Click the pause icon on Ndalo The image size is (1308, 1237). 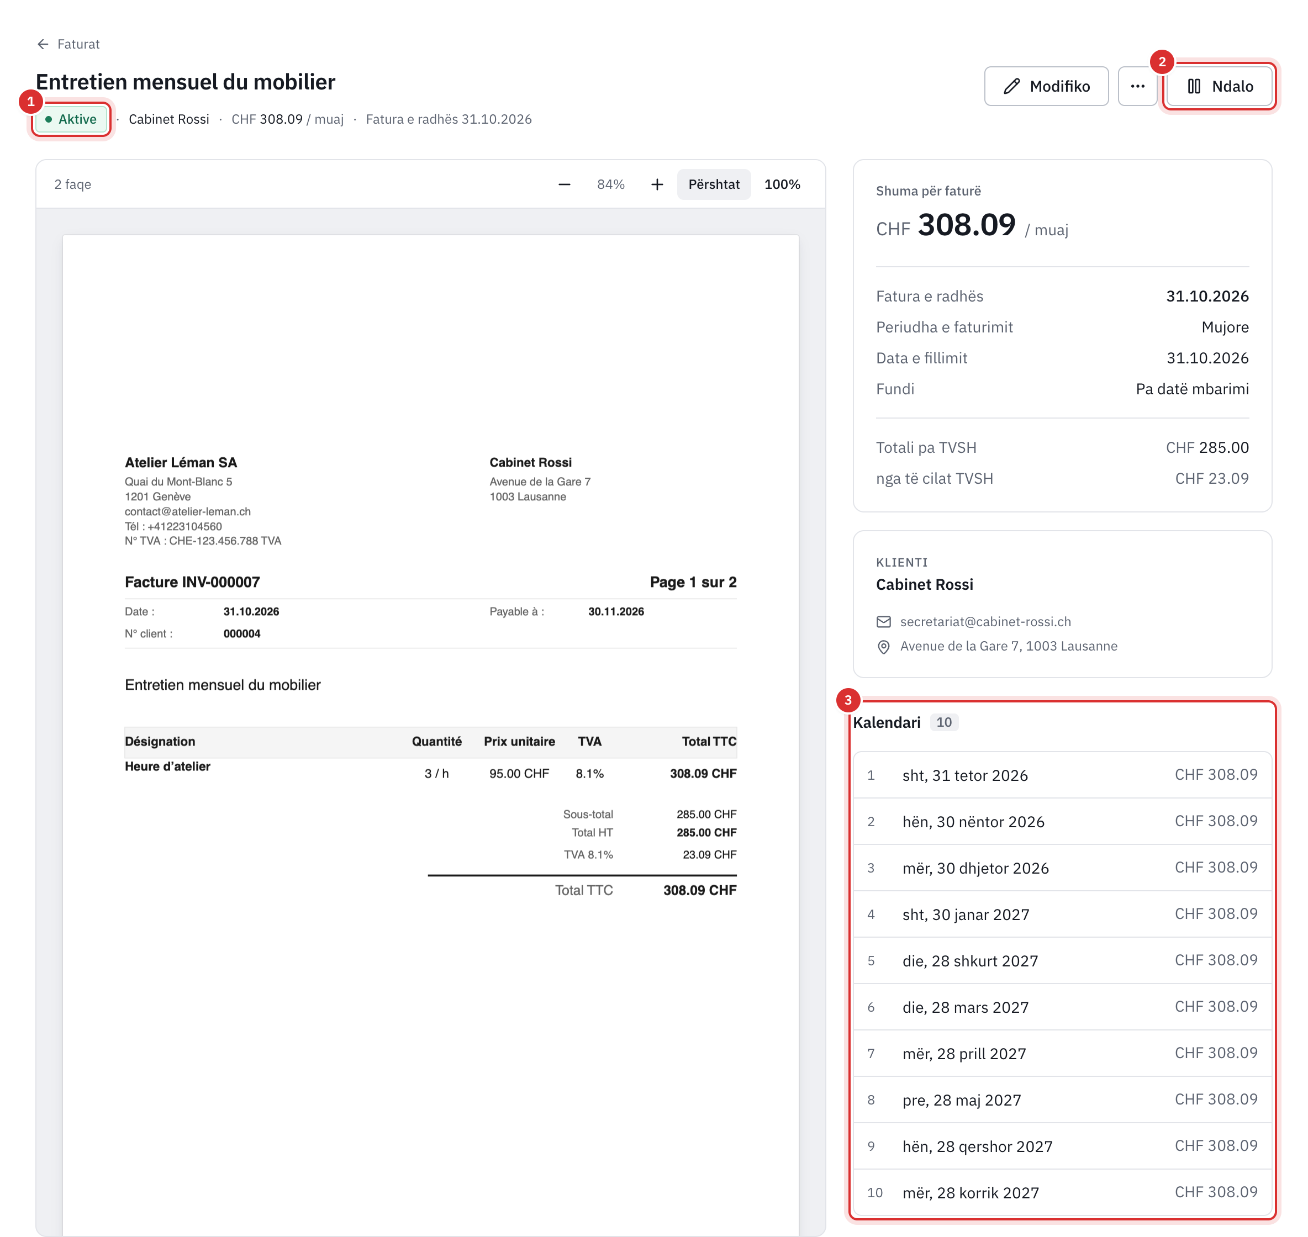pos(1193,86)
